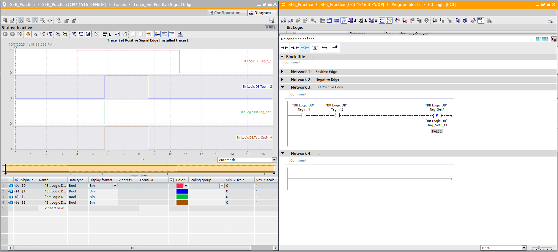Click the REC status indicator
558x252 pixels.
click(270, 28)
